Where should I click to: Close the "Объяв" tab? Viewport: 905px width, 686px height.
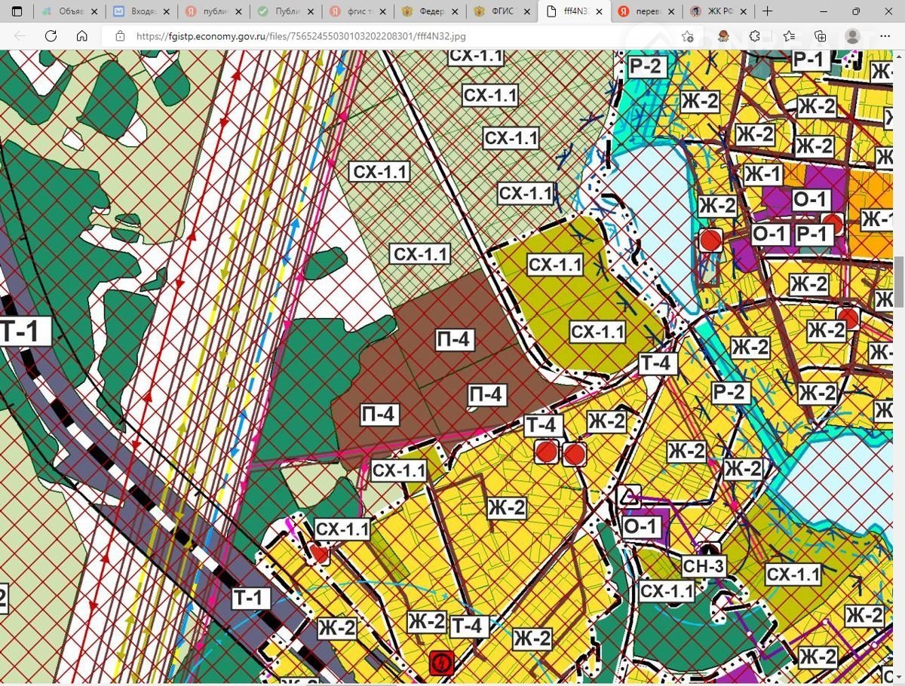[95, 11]
